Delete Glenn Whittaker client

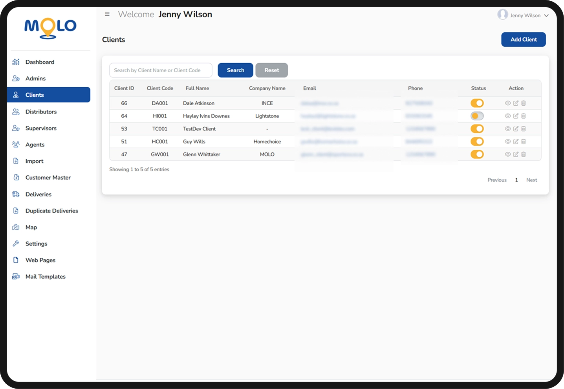(524, 154)
